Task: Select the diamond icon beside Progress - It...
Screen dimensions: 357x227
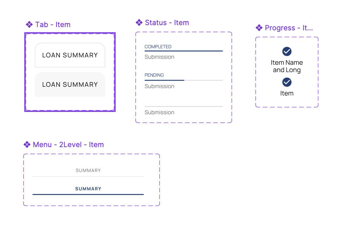Action: (x=259, y=28)
